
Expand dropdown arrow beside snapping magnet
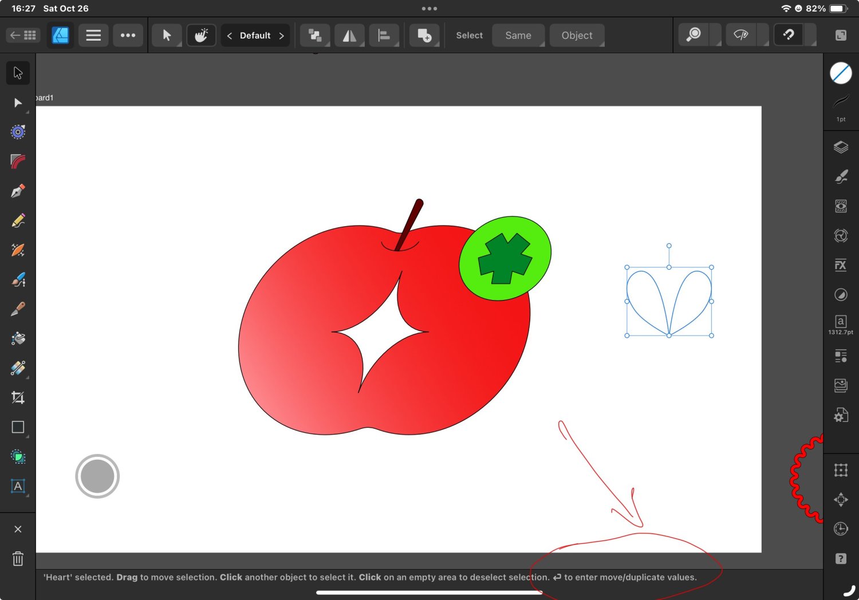pos(810,35)
